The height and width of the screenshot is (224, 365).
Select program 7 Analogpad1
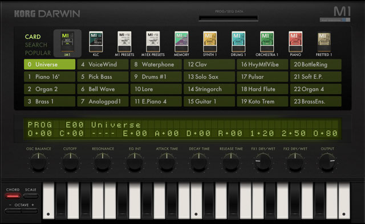103,101
